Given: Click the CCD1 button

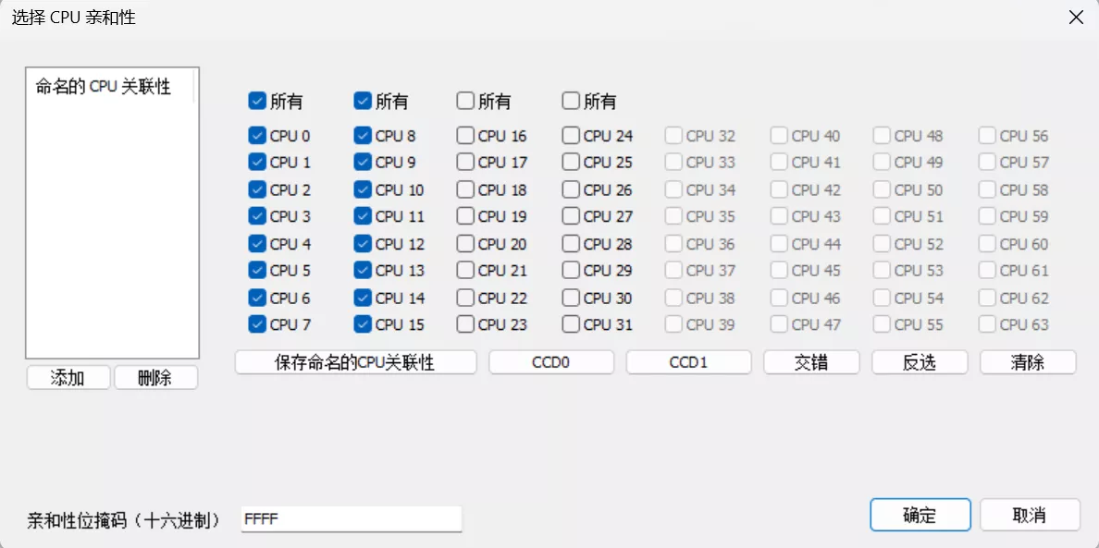Looking at the screenshot, I should 688,362.
